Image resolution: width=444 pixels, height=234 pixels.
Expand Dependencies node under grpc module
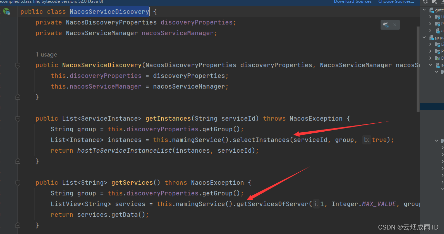(430, 58)
